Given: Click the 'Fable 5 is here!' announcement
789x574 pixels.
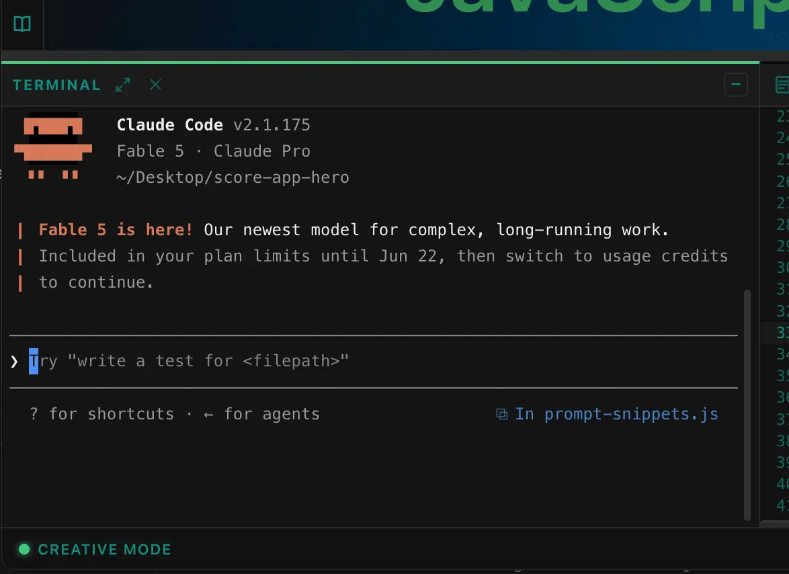Looking at the screenshot, I should tap(116, 230).
